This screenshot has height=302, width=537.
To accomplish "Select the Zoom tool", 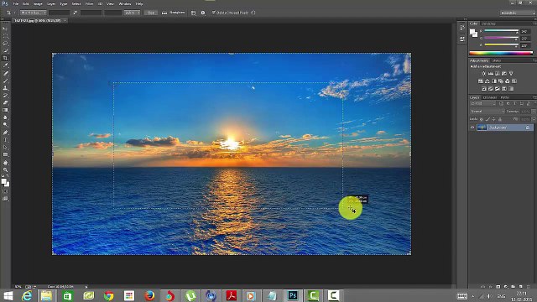I will [5, 169].
